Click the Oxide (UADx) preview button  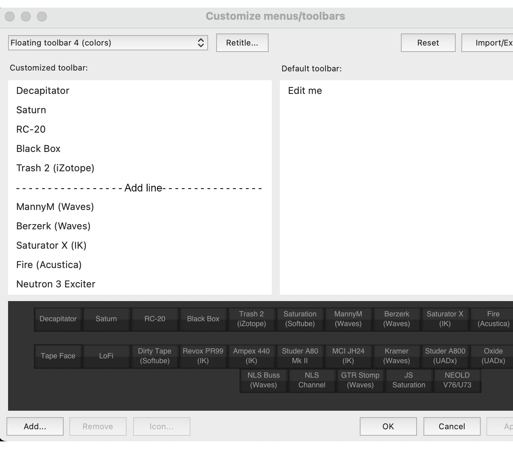point(492,356)
